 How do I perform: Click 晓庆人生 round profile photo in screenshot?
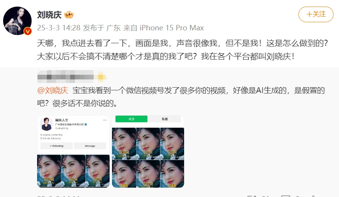(46, 124)
